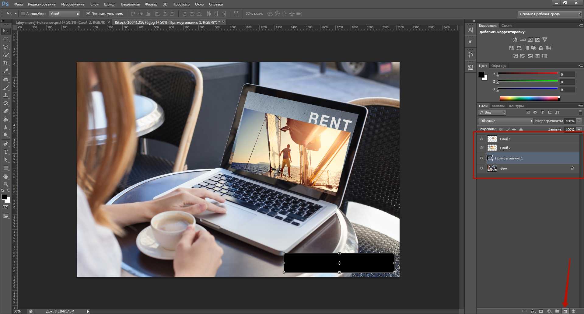Enable the Автовыбор checkbox
Image resolution: width=584 pixels, height=314 pixels.
tap(23, 14)
